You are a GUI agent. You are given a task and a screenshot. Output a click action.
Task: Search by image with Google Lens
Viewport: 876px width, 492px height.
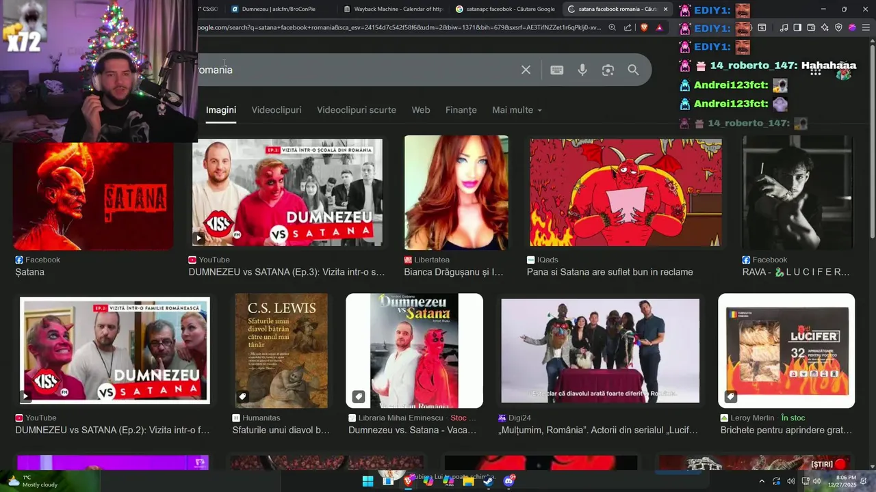[x=608, y=70]
